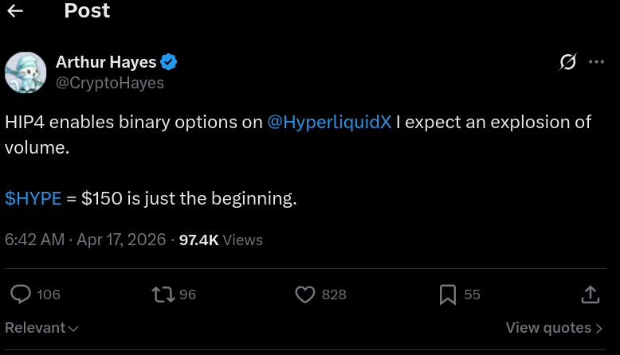This screenshot has width=620, height=355.
Task: Open View quotes
Action: tap(554, 328)
